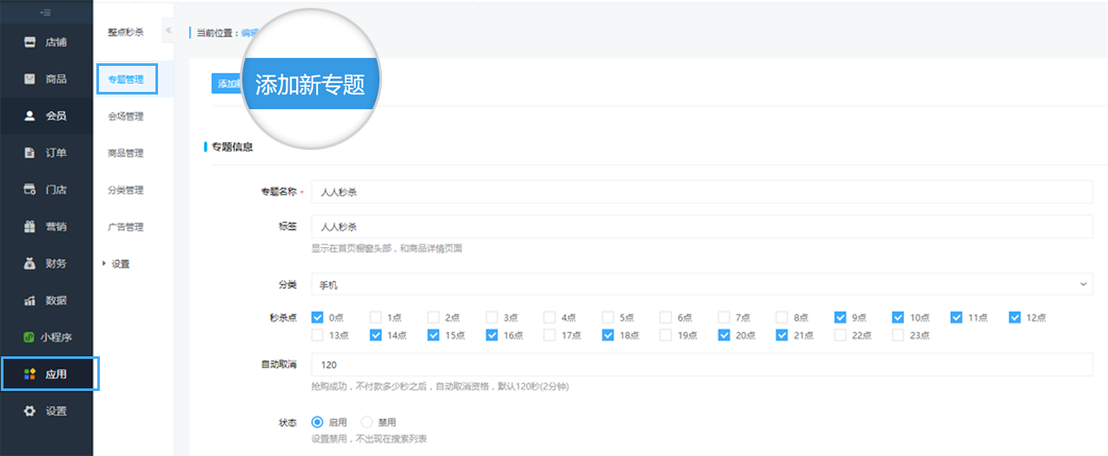Uncheck the 18点 seckill checkbox
1108x456 pixels.
coord(608,335)
